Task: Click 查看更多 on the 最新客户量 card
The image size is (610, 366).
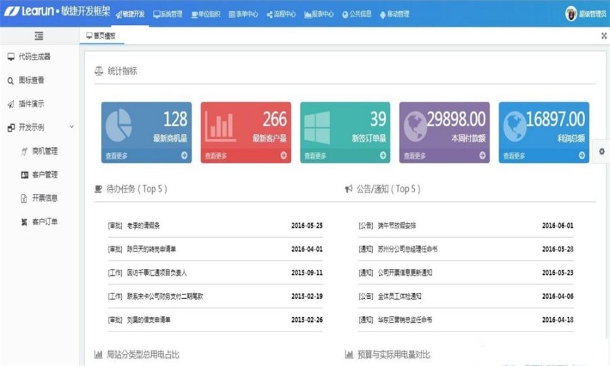Action: [216, 156]
